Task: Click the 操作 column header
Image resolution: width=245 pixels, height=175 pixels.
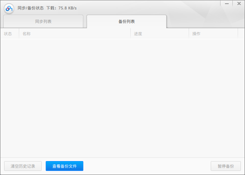Action: coord(214,34)
